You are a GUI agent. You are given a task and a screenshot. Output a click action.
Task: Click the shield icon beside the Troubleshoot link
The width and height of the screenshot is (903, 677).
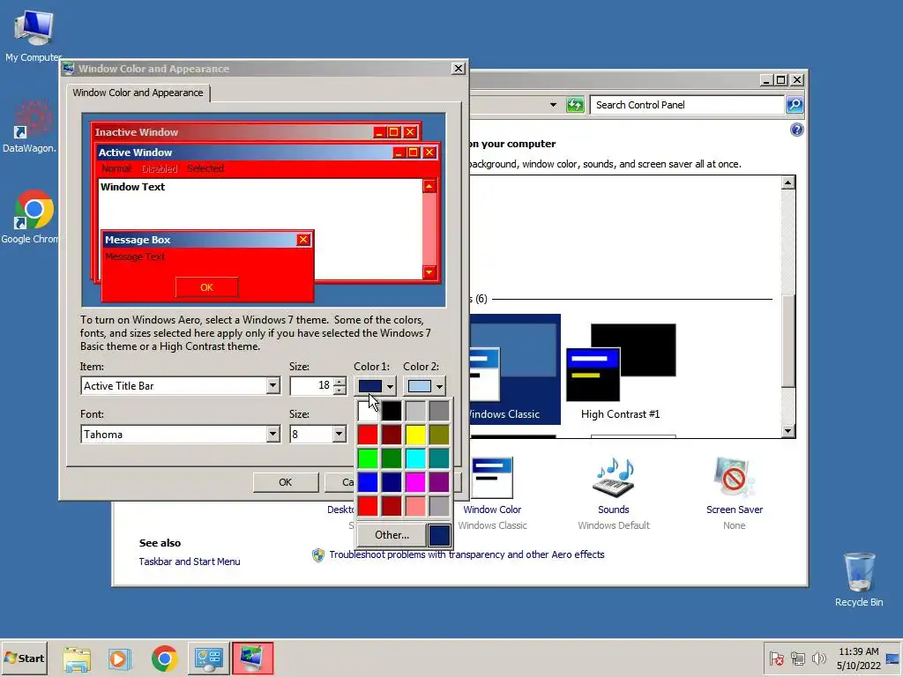317,555
